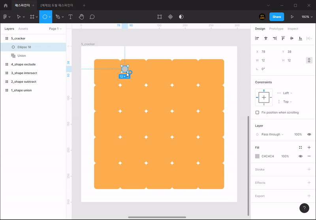
Task: Select the Hand tool
Action: click(81, 17)
